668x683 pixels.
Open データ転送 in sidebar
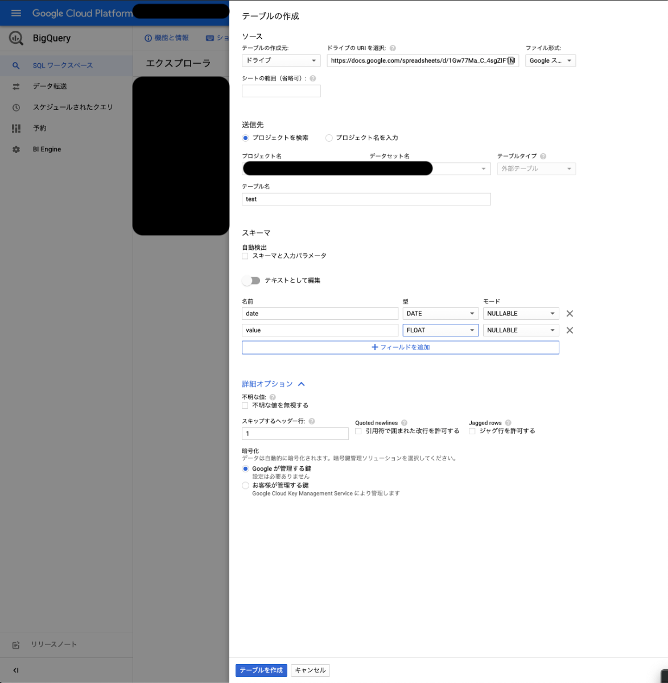66,87
